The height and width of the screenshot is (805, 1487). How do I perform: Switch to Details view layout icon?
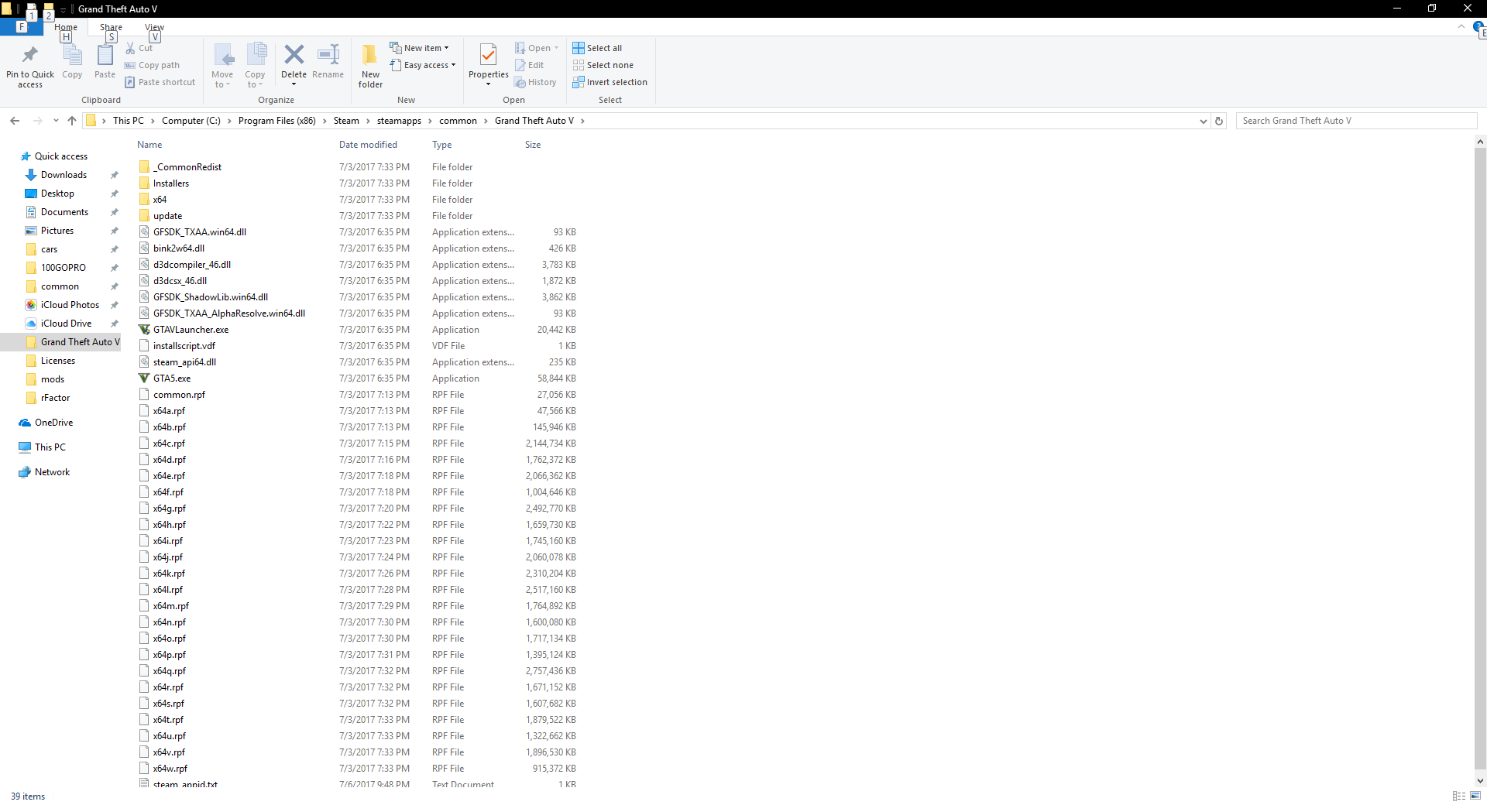click(1459, 796)
